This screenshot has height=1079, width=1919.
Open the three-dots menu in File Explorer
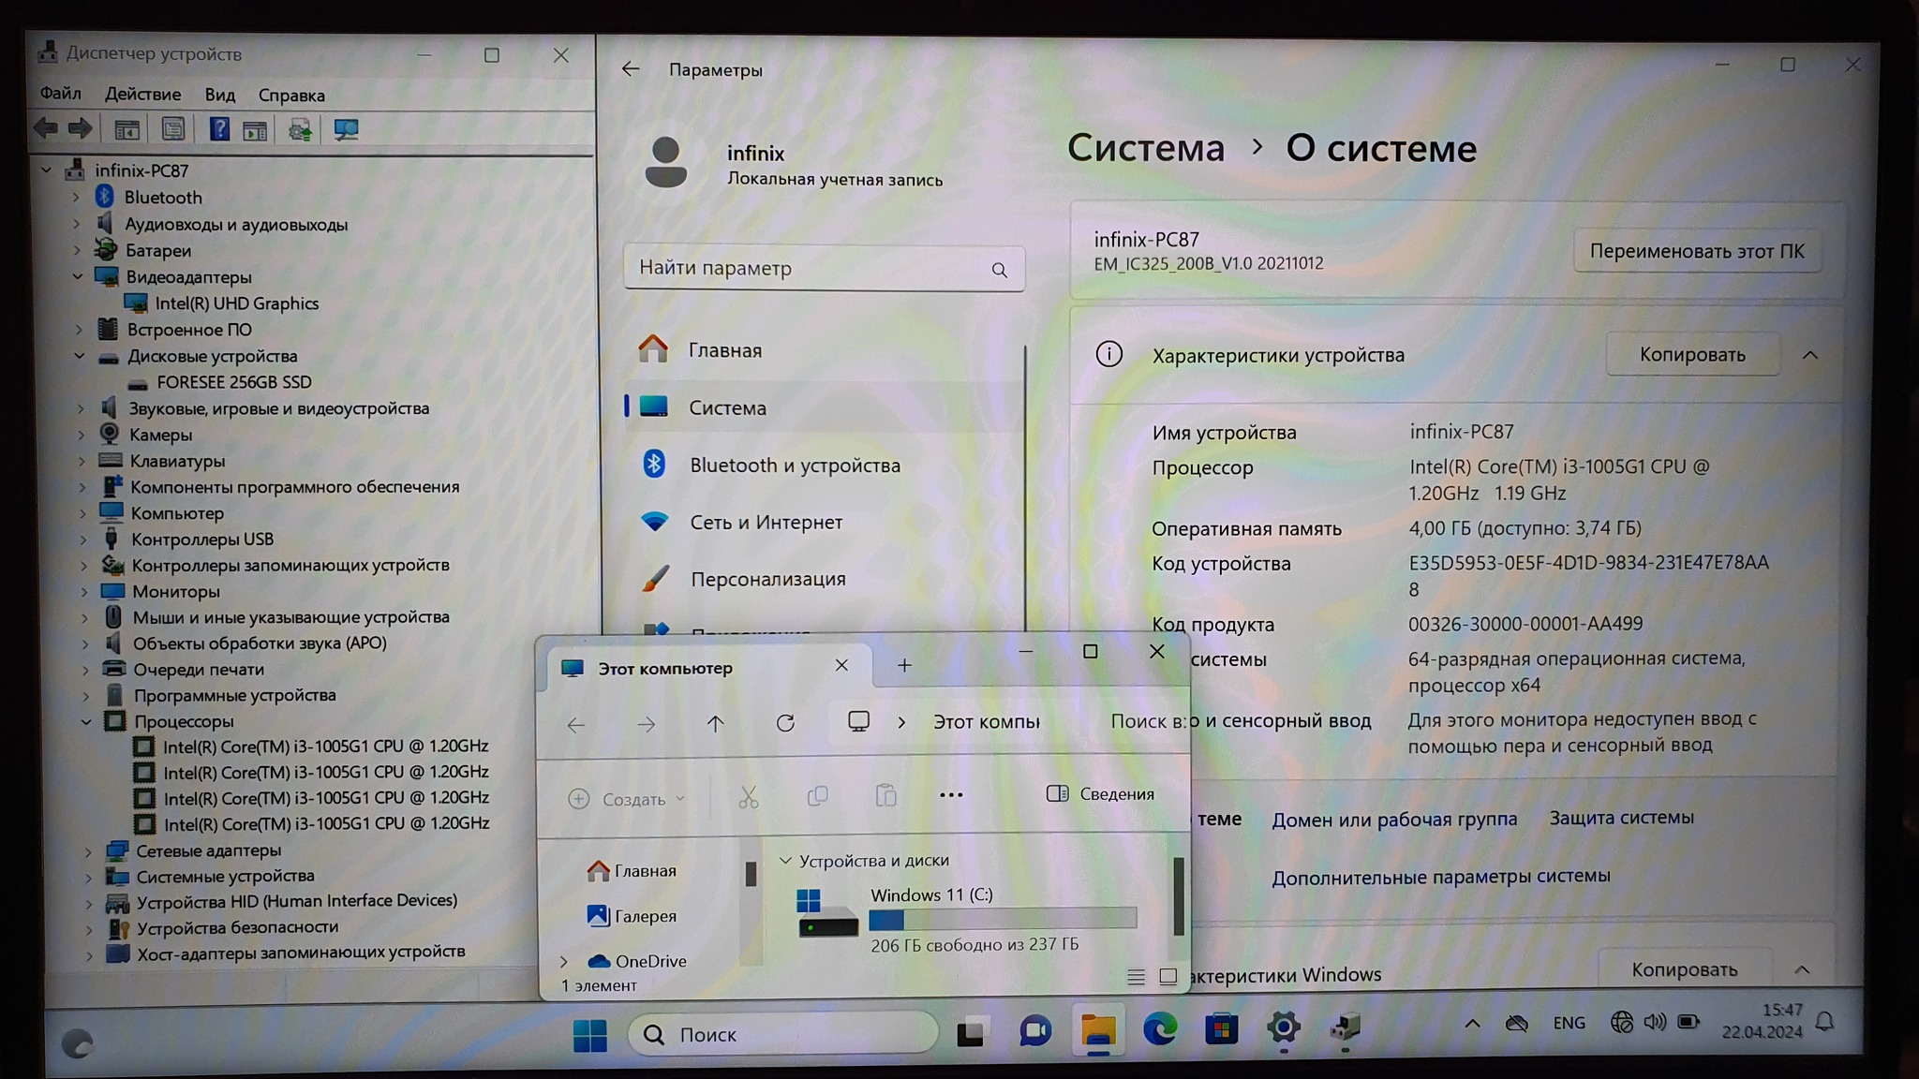coord(950,795)
